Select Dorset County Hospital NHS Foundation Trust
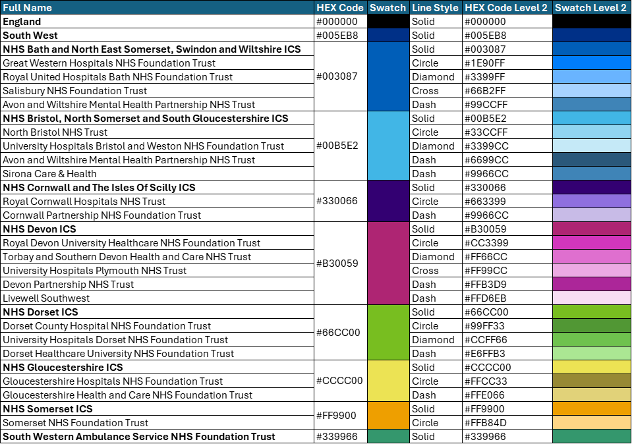The height and width of the screenshot is (444, 632). 158,326
